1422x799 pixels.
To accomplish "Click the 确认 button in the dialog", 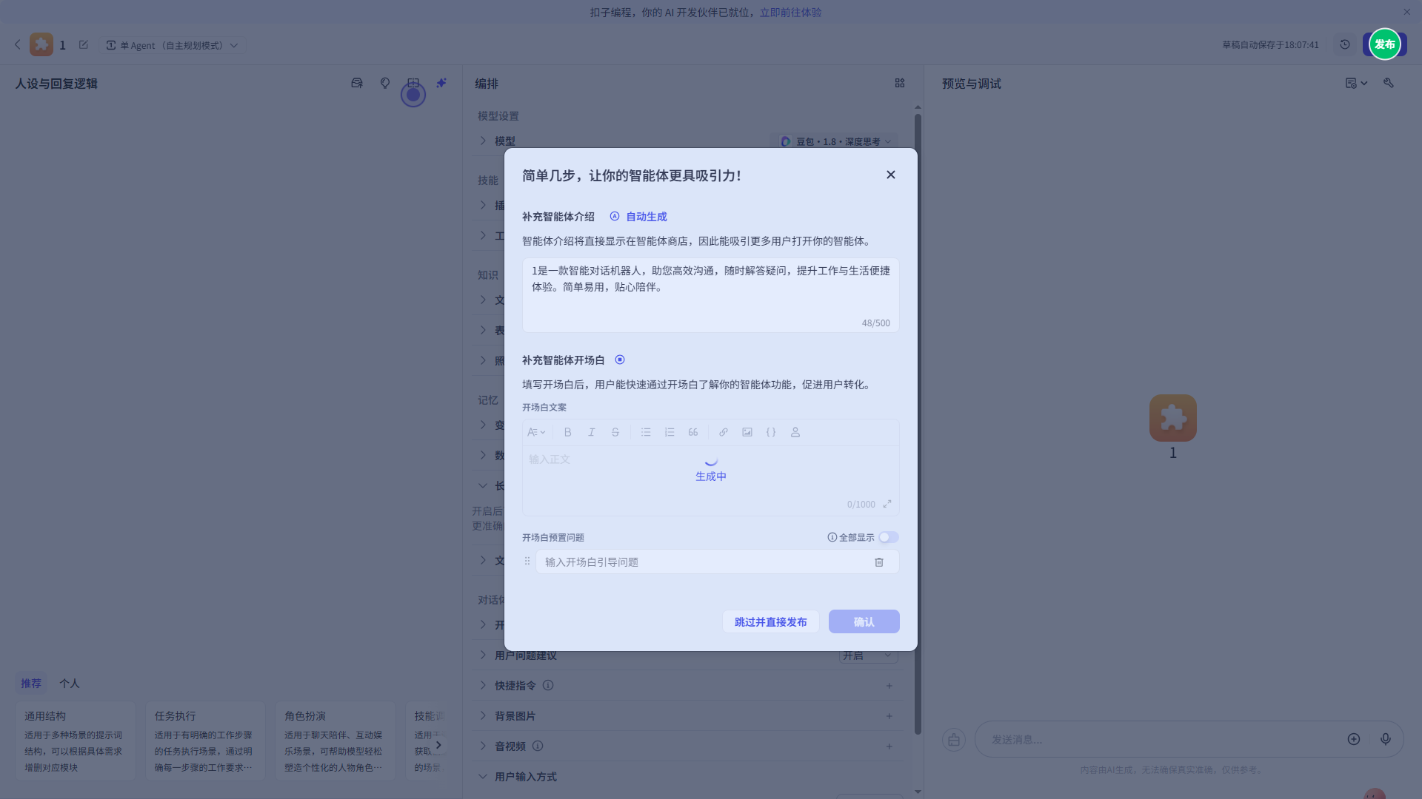I will point(864,621).
